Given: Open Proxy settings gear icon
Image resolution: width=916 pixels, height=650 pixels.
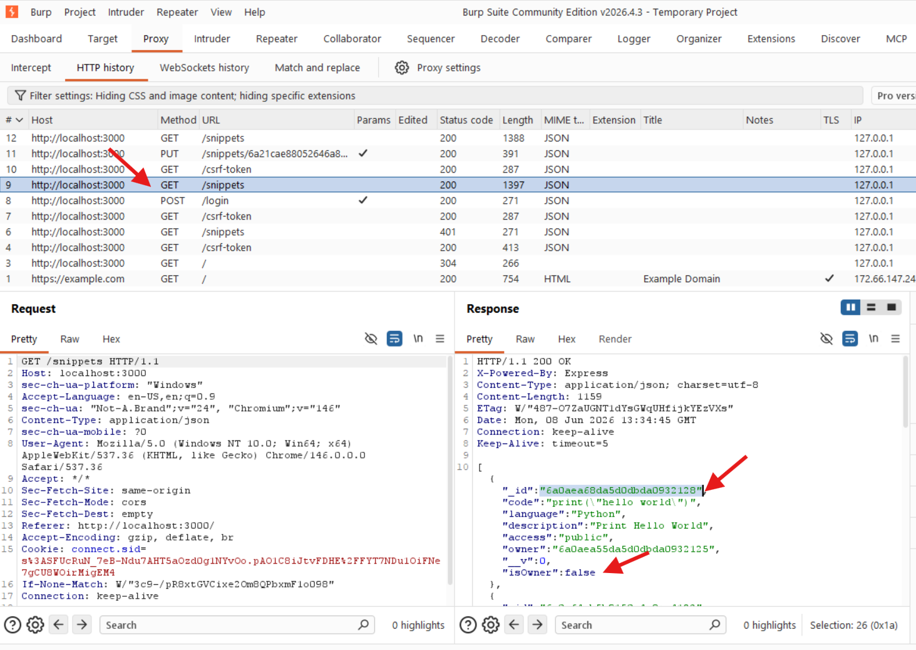Looking at the screenshot, I should pyautogui.click(x=402, y=68).
